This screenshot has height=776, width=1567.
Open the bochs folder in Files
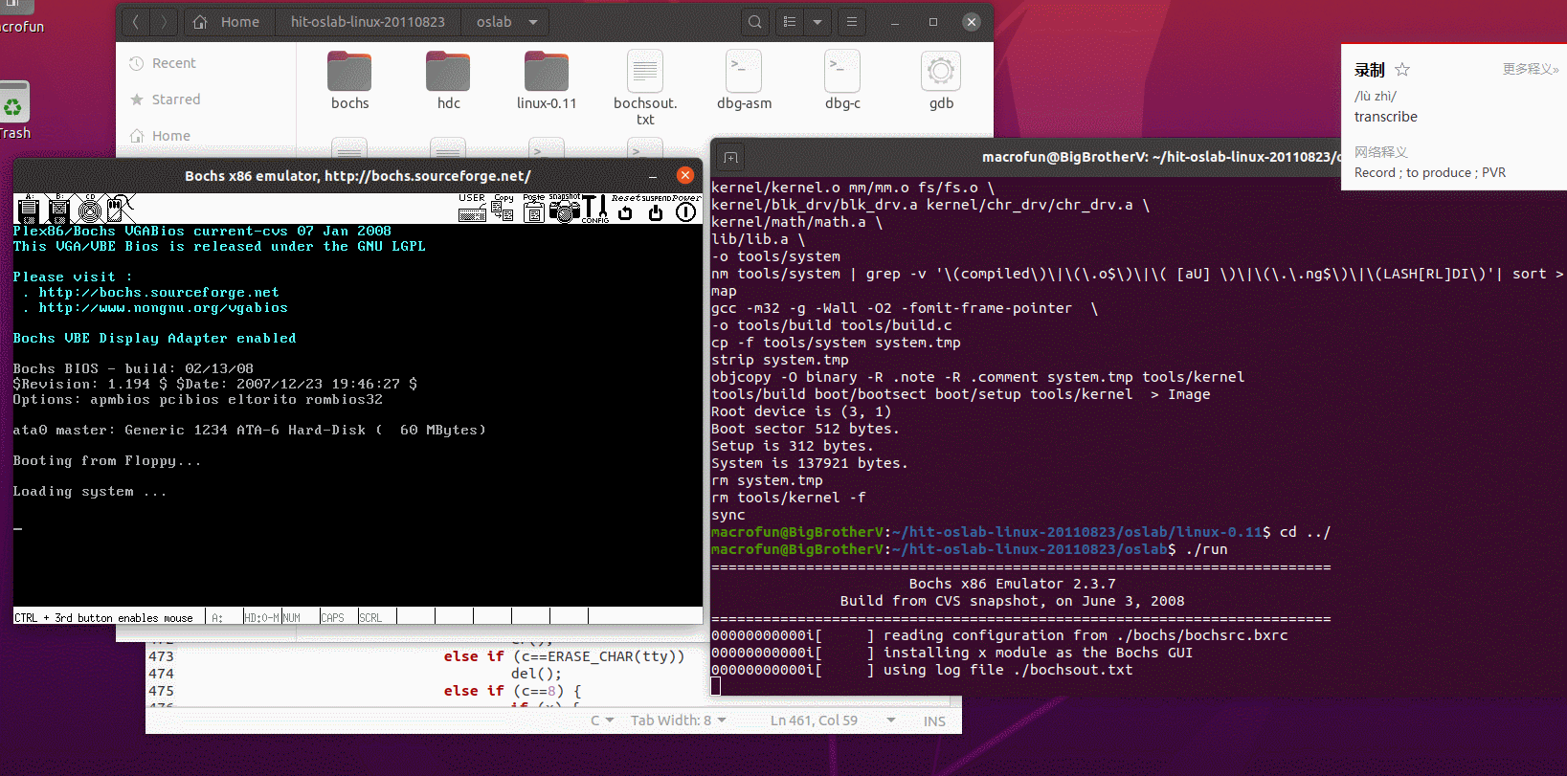pos(349,80)
